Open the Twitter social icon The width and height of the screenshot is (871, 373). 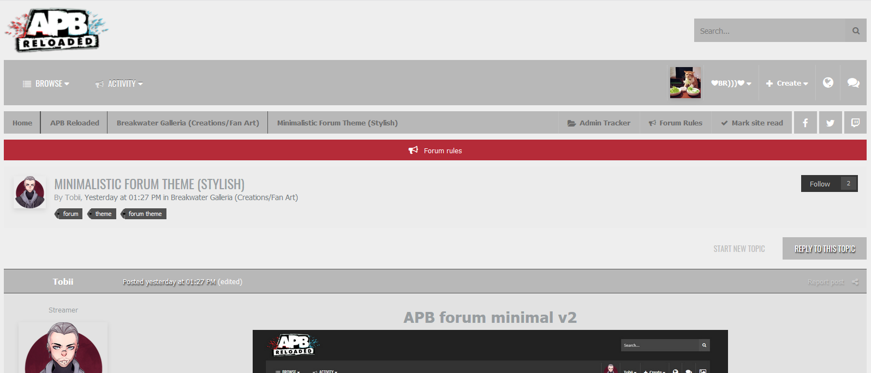click(x=830, y=123)
